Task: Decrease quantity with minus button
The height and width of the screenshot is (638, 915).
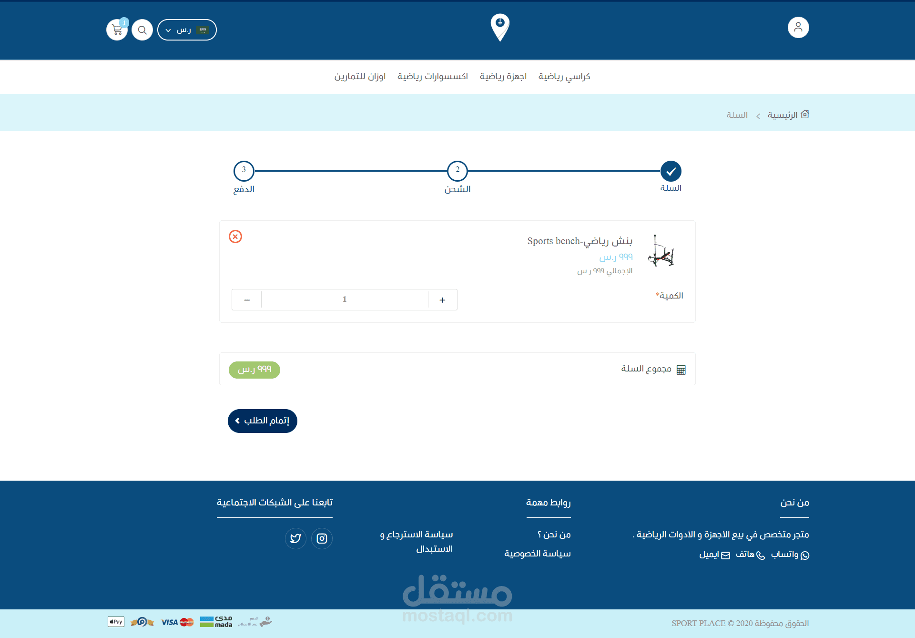Action: 247,300
